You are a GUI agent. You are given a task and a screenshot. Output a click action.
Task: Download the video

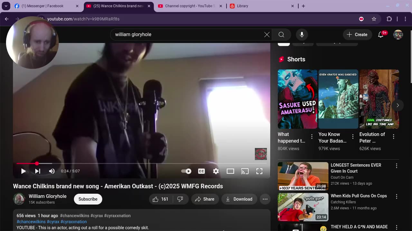pos(239,199)
